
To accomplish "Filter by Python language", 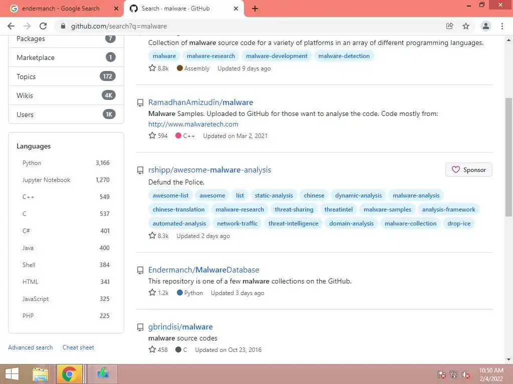I will point(66,163).
